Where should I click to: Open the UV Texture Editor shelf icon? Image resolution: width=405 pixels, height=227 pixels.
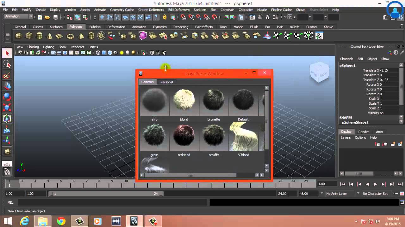point(319,36)
